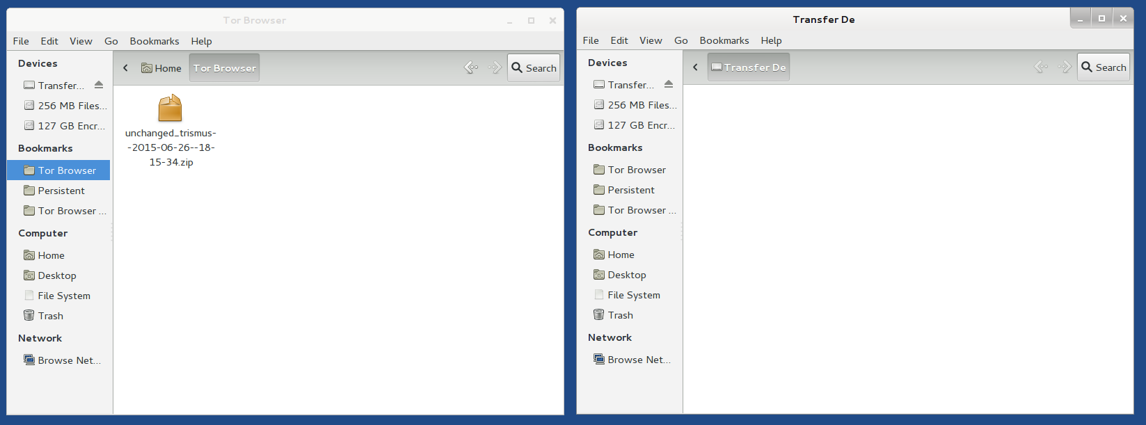Select 127 GB Encrypted device in left sidebar

pos(71,126)
